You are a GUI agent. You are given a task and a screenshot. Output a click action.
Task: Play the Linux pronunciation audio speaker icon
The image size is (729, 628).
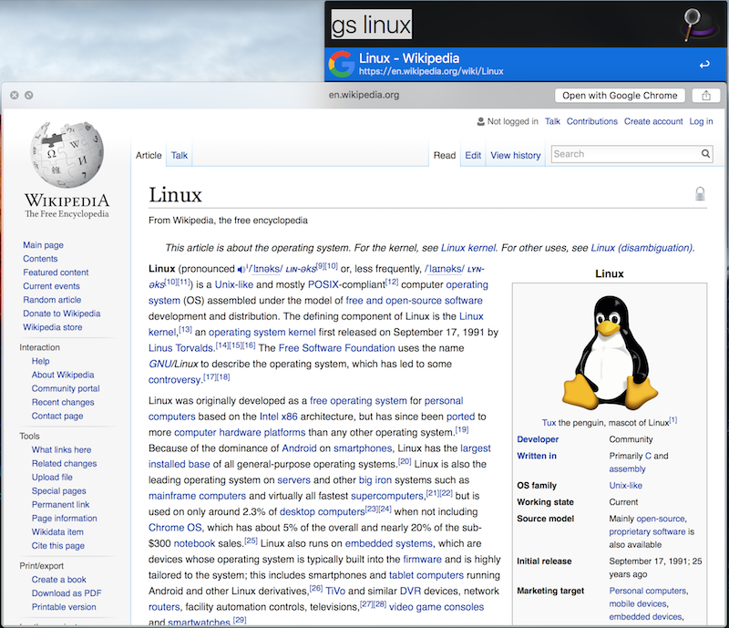[x=241, y=270]
